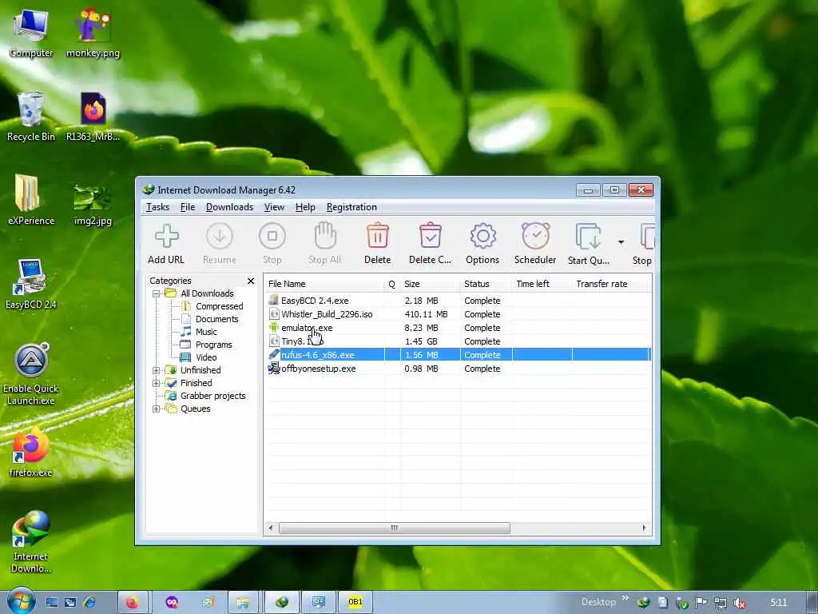
Task: Open the Recycle Bin desktop icon
Action: coord(31,116)
